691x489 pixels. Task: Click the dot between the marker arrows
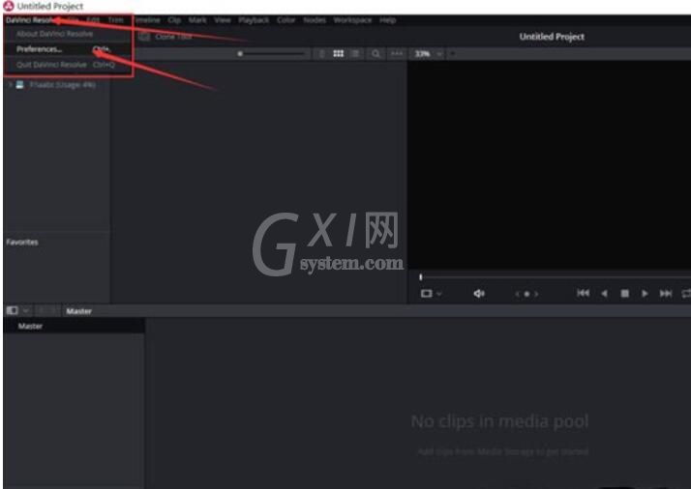[x=526, y=294]
